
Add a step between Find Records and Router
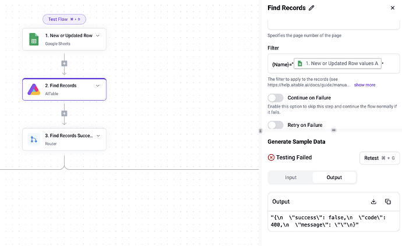[x=64, y=113]
